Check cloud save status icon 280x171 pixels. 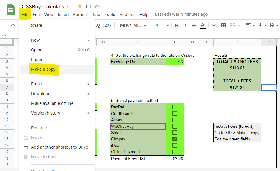point(98,7)
